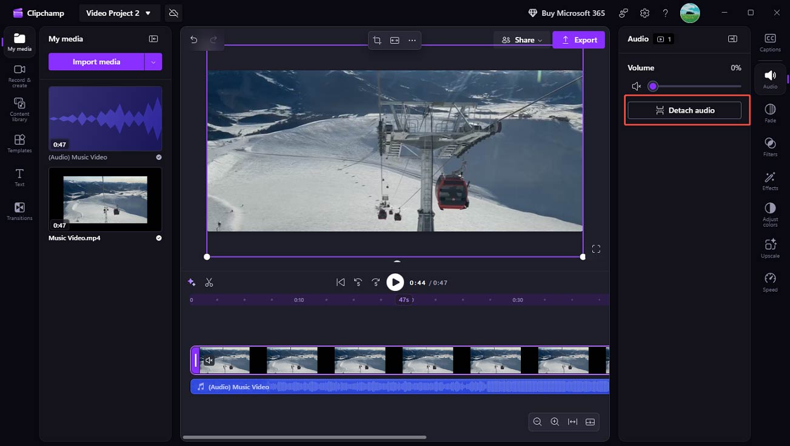Image resolution: width=790 pixels, height=446 pixels.
Task: Expand the Import media dropdown arrow
Action: [x=153, y=62]
